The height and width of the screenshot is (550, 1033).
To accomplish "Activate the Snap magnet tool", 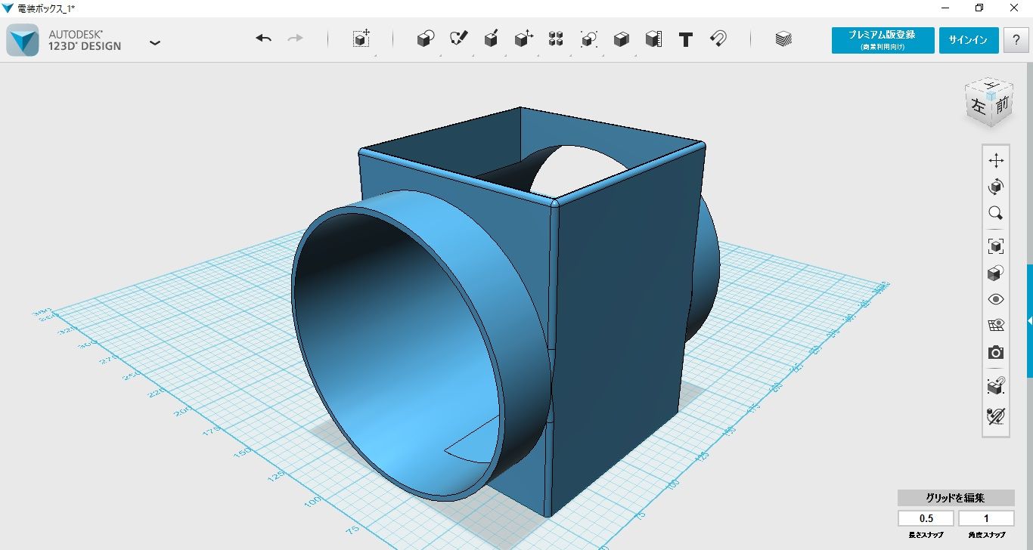I will 718,39.
